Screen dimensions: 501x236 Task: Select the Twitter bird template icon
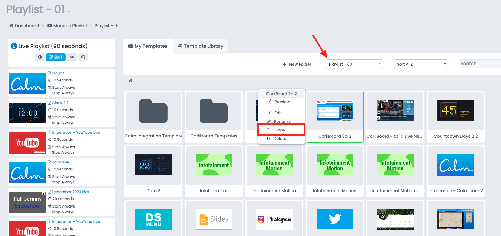[x=335, y=219]
